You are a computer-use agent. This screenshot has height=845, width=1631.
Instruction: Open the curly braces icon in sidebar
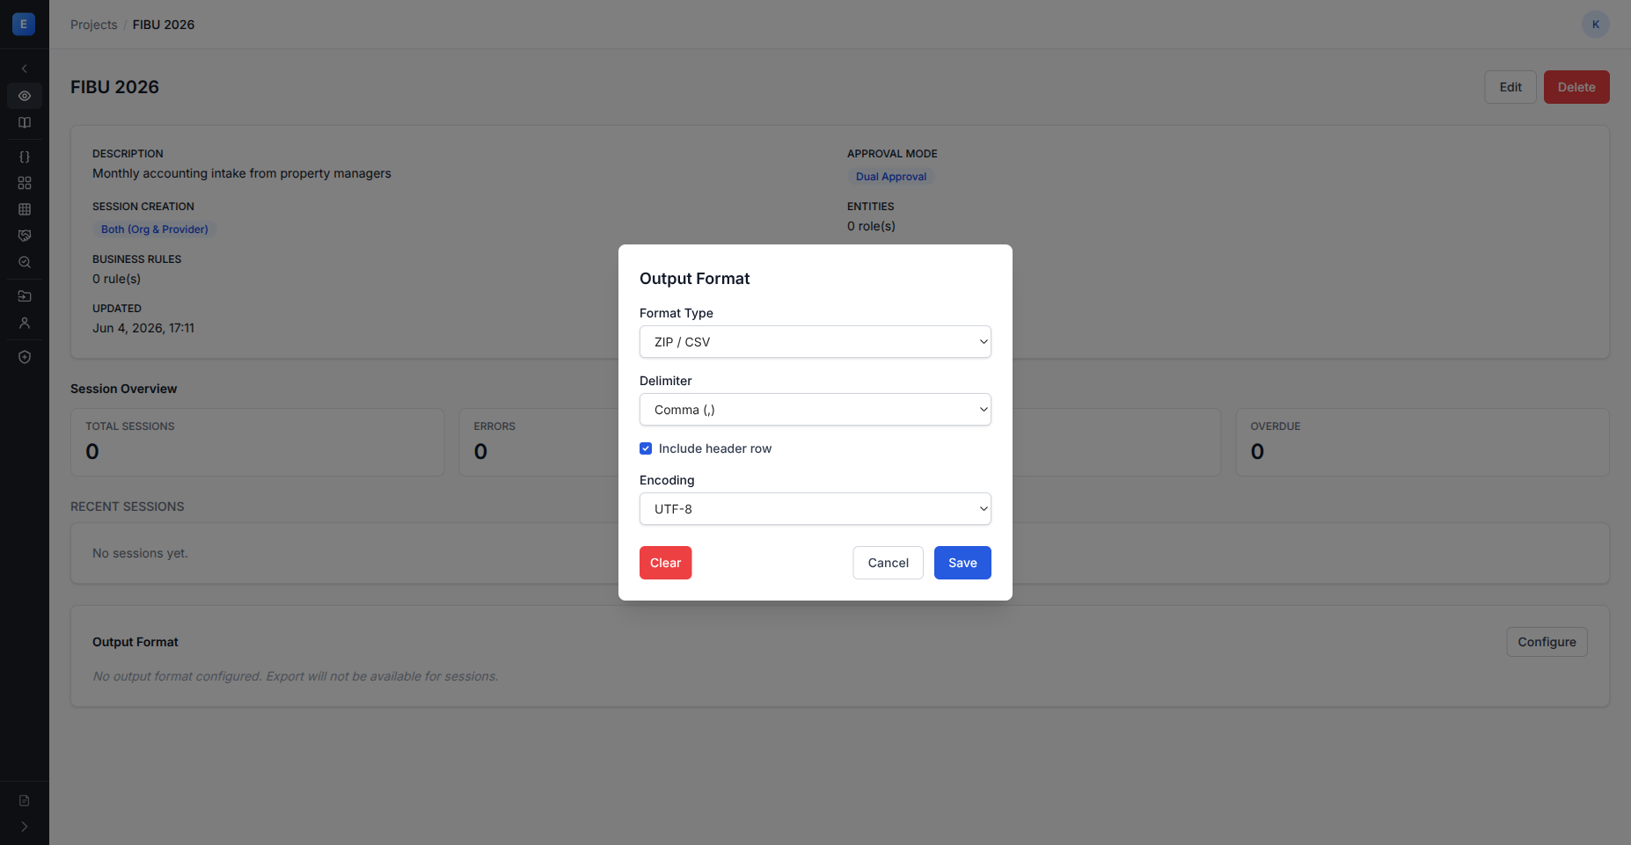click(25, 157)
